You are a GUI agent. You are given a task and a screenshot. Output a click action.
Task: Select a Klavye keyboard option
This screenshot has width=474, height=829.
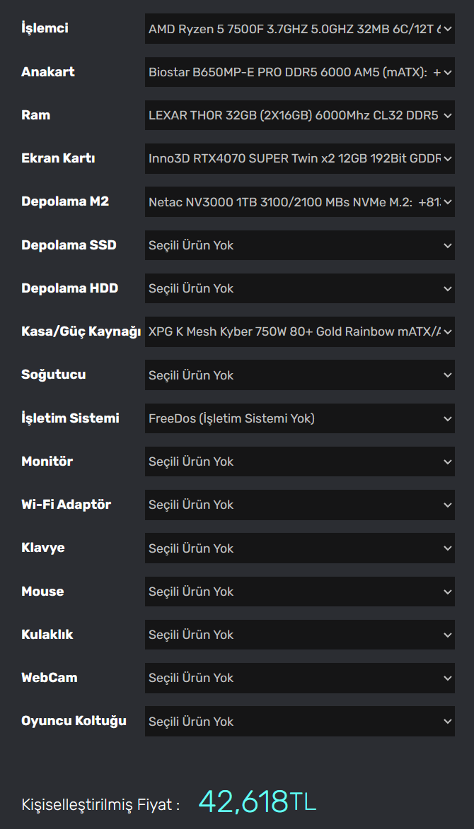[x=299, y=548]
